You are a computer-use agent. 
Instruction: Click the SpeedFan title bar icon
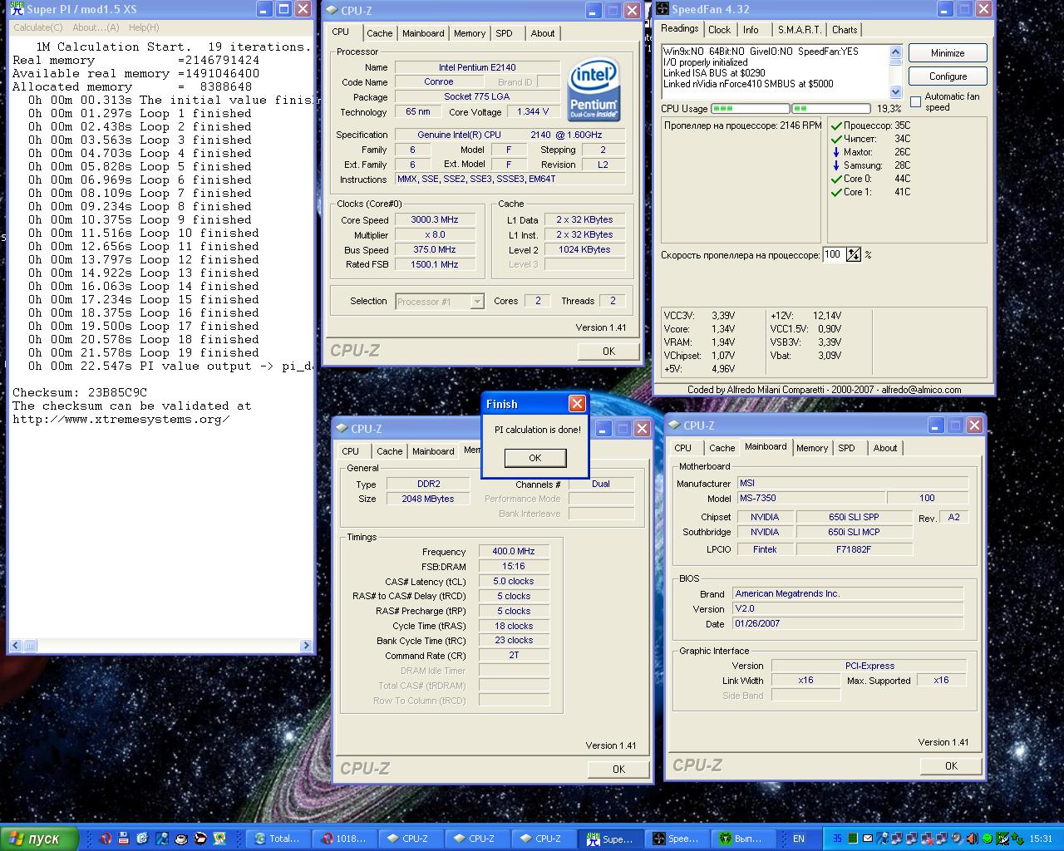coord(663,9)
